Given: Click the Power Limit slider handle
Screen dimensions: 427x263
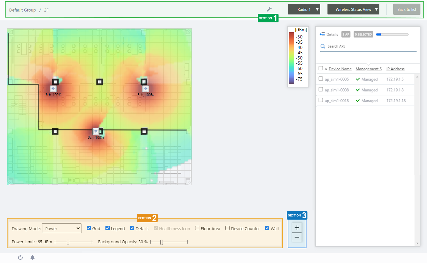Looking at the screenshot, I should (x=68, y=242).
